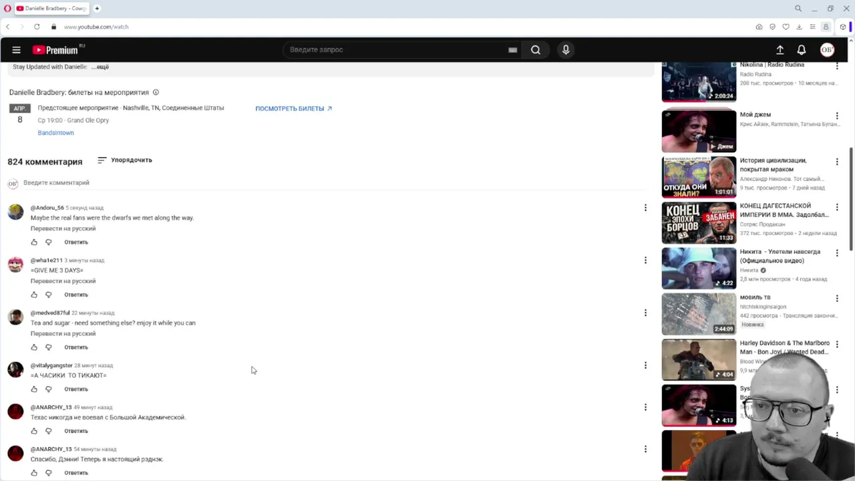Reload the page
Viewport: 855px width, 481px height.
pyautogui.click(x=37, y=27)
